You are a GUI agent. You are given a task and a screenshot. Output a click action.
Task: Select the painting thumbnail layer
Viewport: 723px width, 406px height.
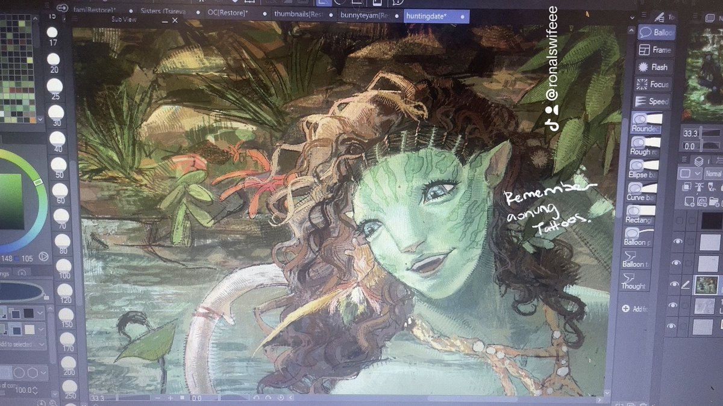(x=706, y=285)
